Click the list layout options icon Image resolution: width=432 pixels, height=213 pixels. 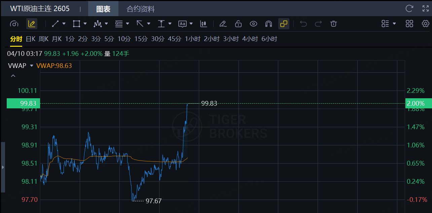coord(385,24)
